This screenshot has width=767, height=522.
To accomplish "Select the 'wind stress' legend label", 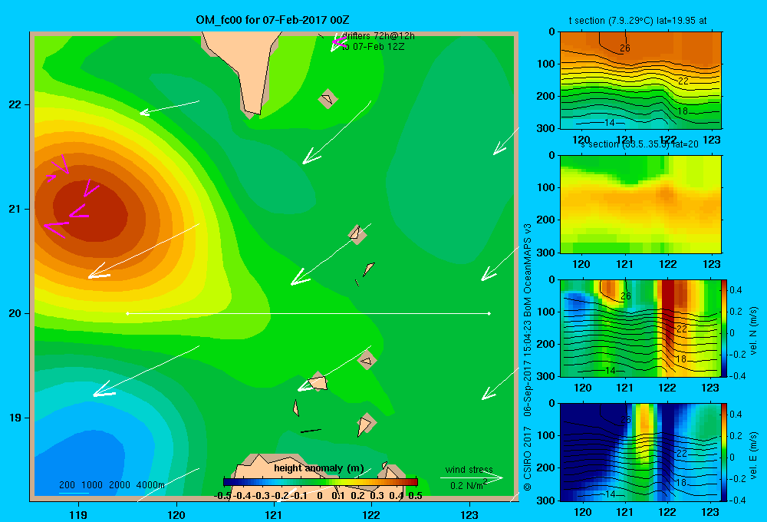I will (x=469, y=469).
